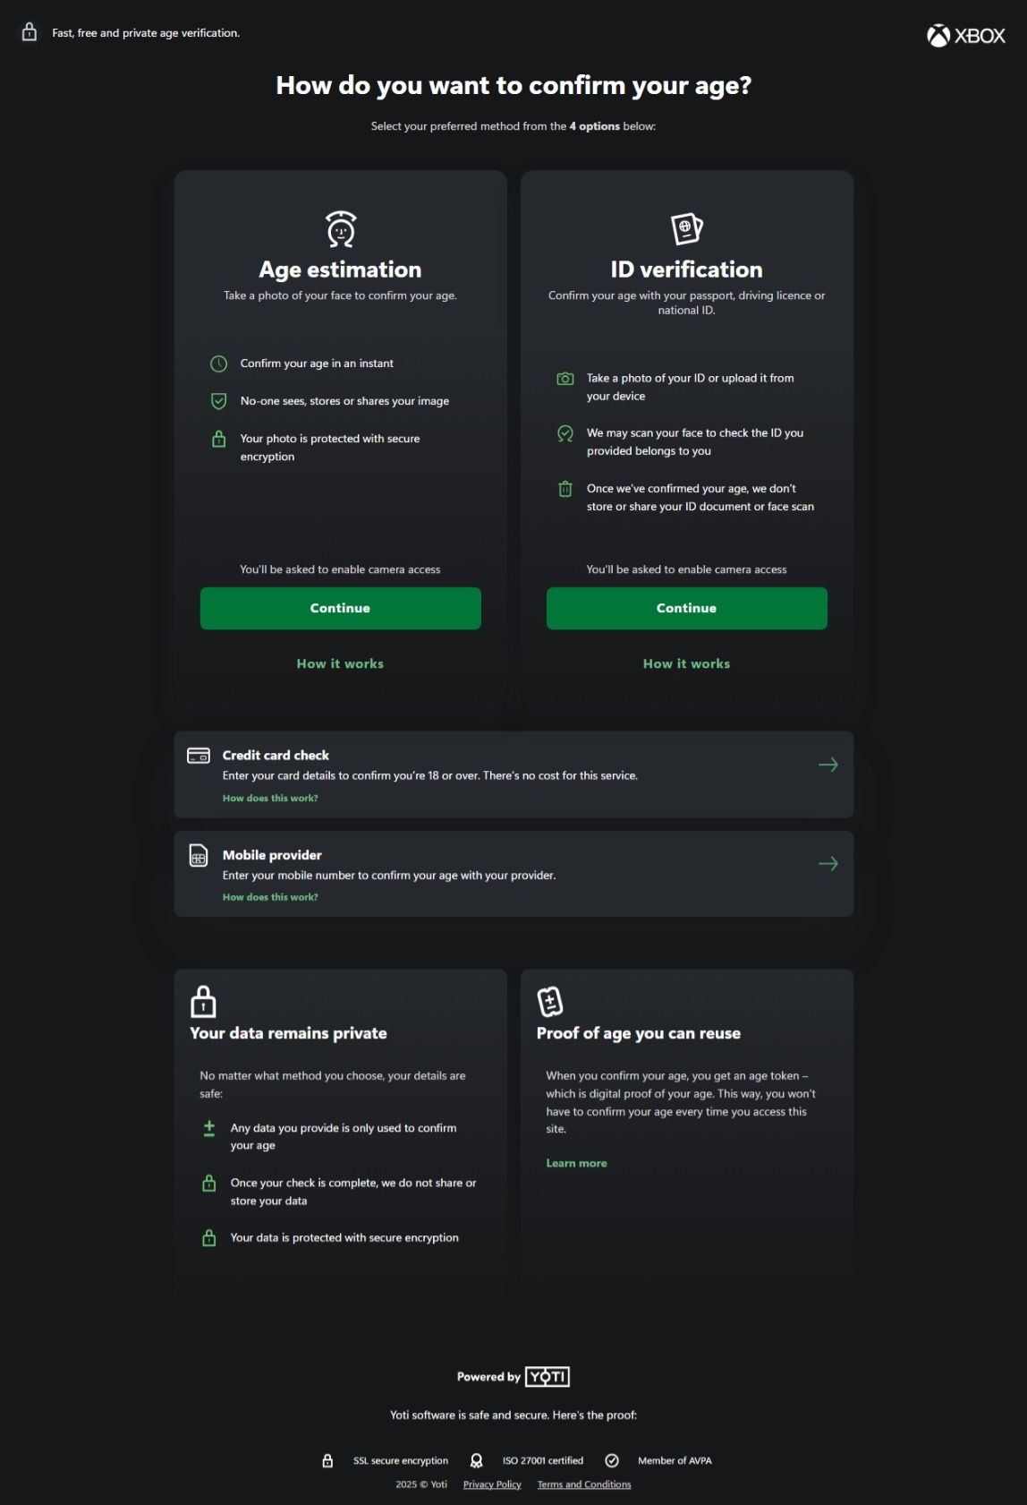Click the Mobile provider SIM icon

click(x=199, y=856)
